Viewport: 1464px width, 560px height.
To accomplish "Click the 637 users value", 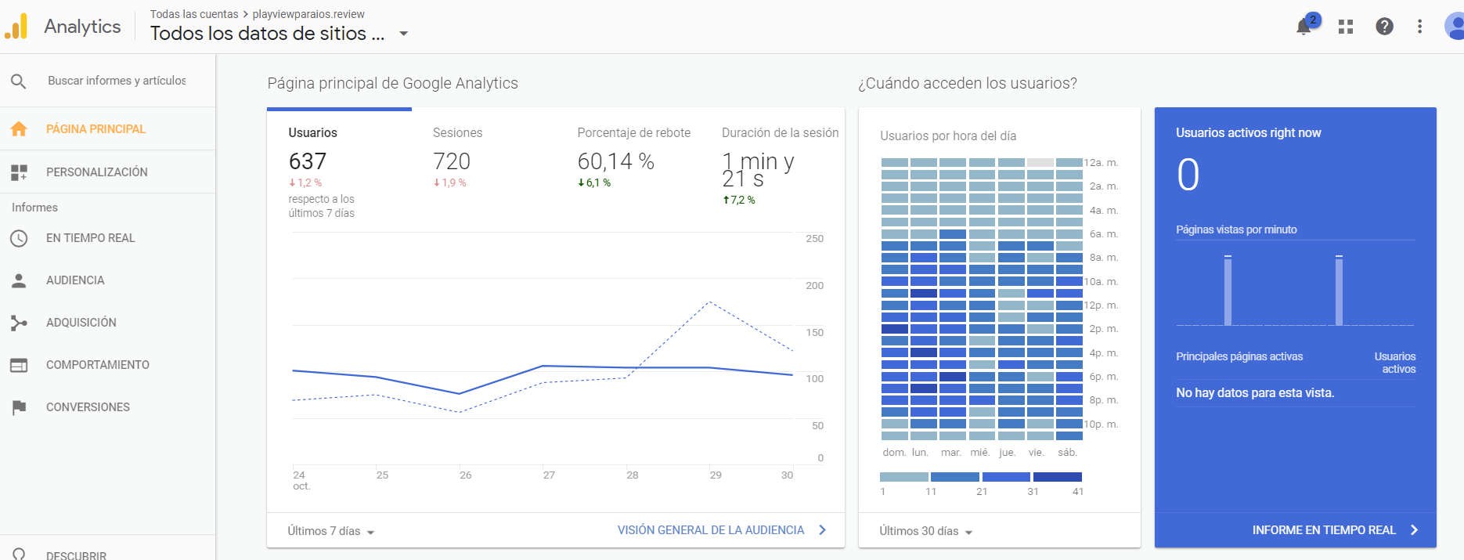I will [x=308, y=161].
